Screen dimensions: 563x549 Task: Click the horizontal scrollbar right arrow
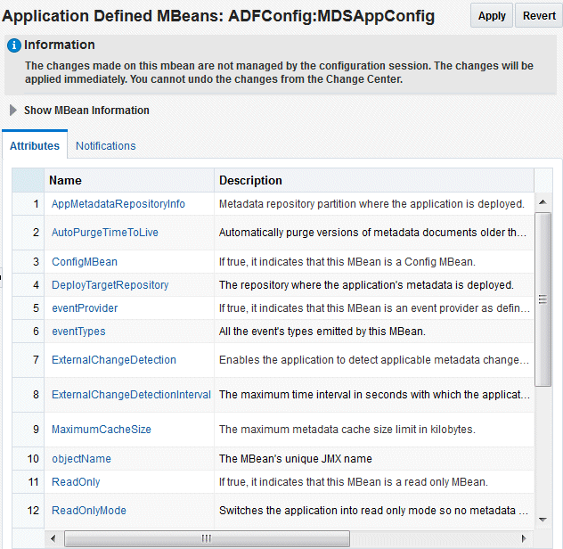[524, 538]
